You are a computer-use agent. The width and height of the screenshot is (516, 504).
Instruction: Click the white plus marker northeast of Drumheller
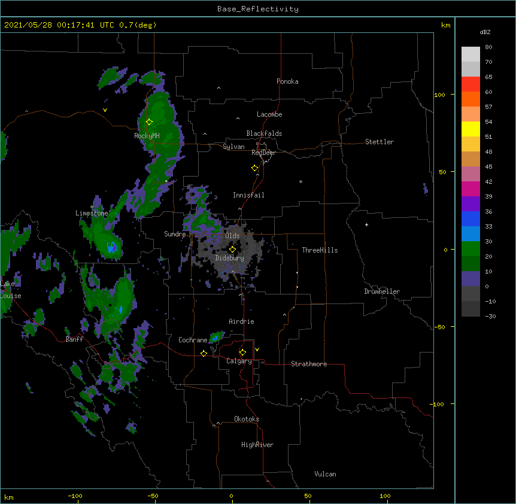tap(366, 224)
